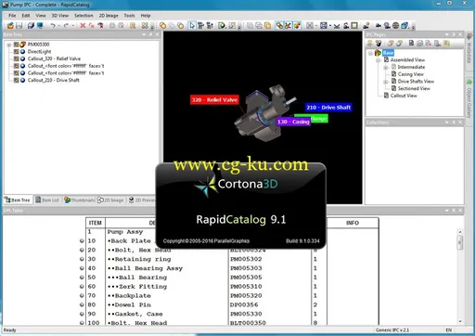Click the red 320 - Relief Valve callout
475x336 pixels.
[214, 100]
